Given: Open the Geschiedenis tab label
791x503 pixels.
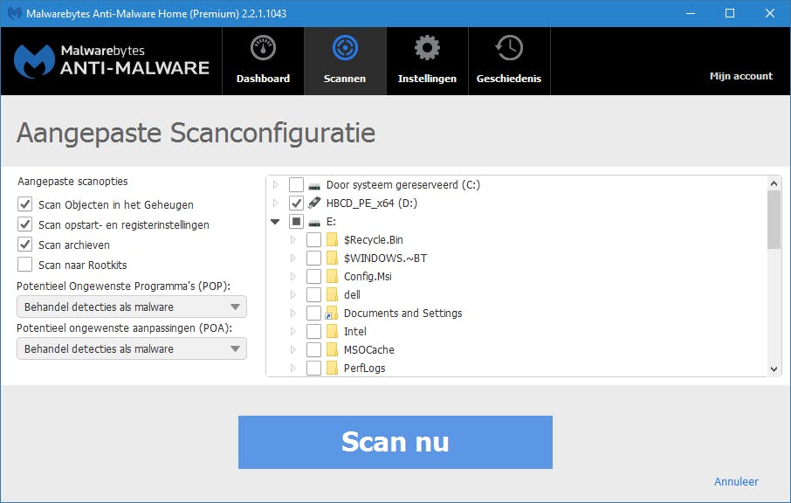Looking at the screenshot, I should [x=508, y=79].
